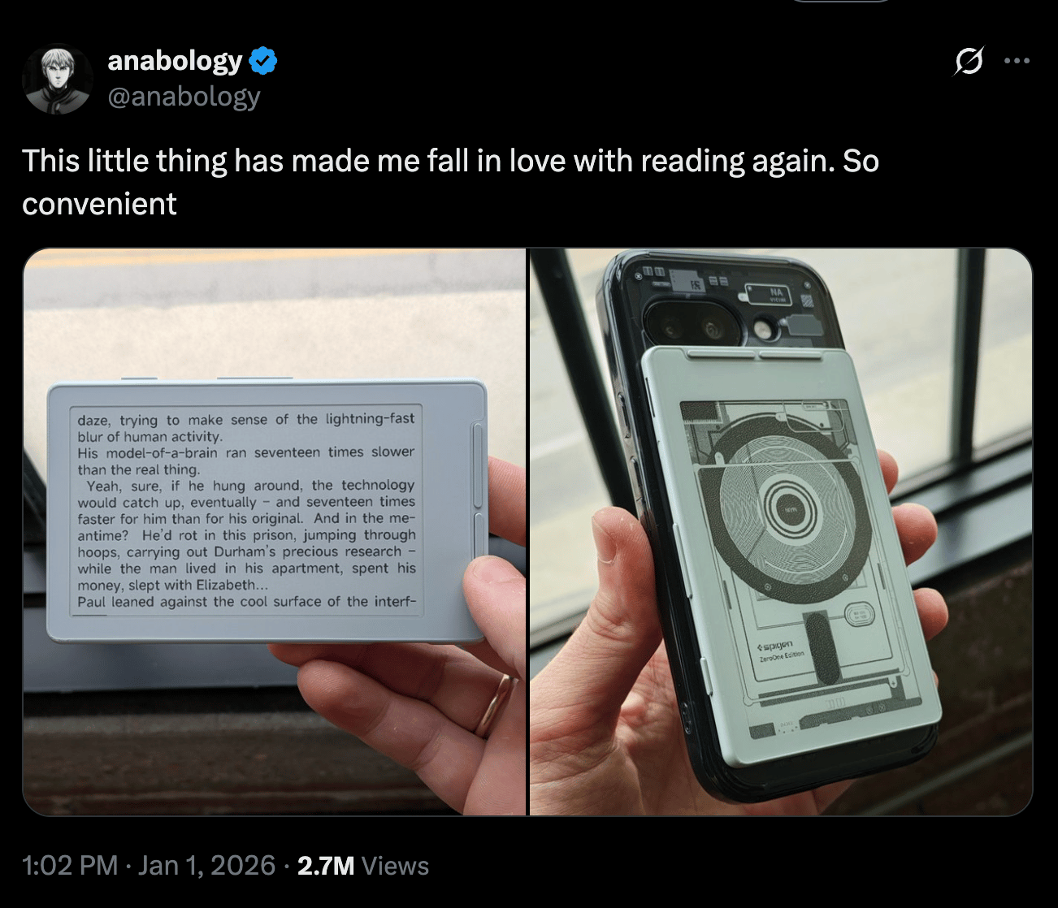Click the 1:02 PM timestamp
1058x908 pixels.
coord(70,866)
